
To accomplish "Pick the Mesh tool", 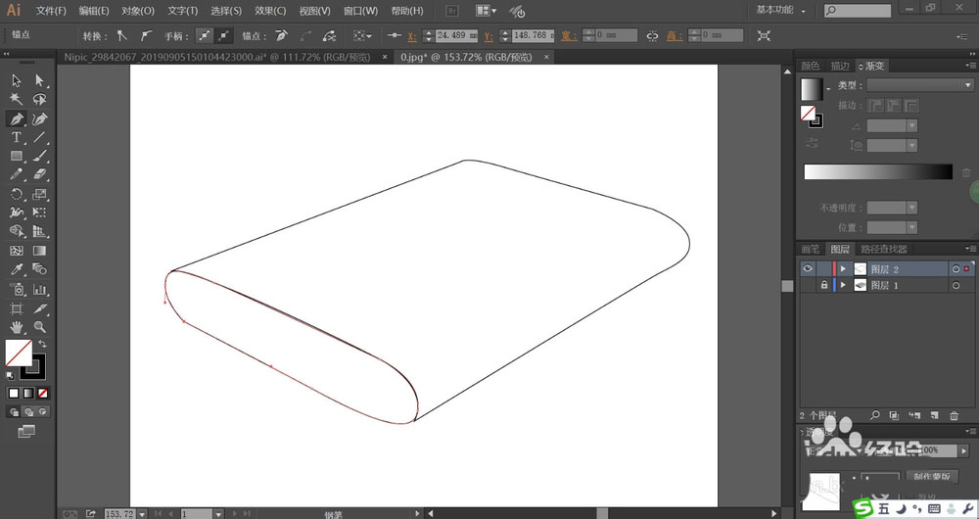I will [x=17, y=251].
